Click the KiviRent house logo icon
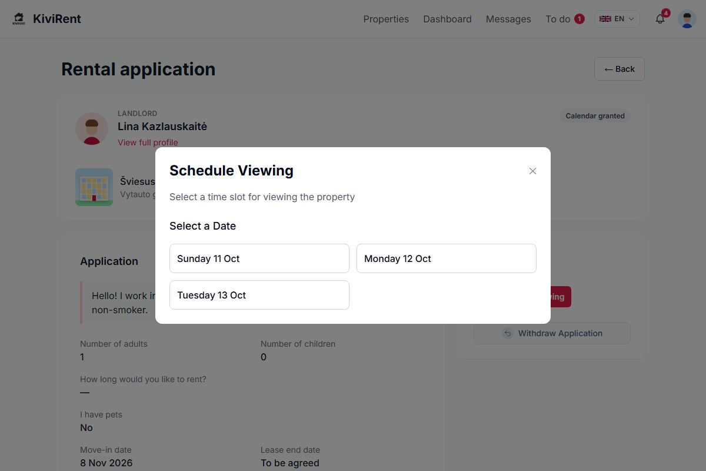The height and width of the screenshot is (471, 706). coord(19,19)
